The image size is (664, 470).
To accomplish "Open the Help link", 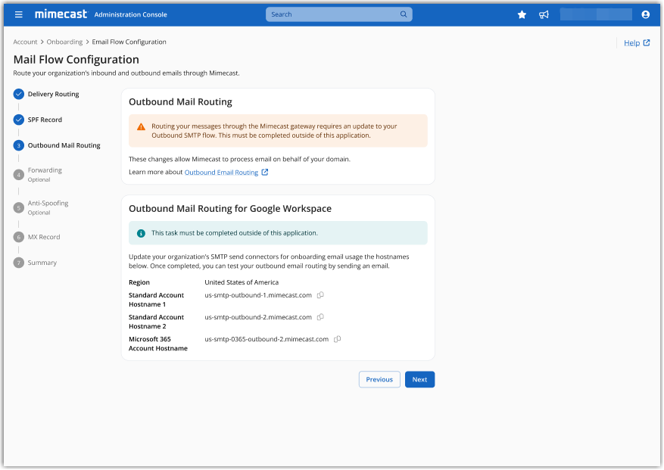I will (x=634, y=43).
